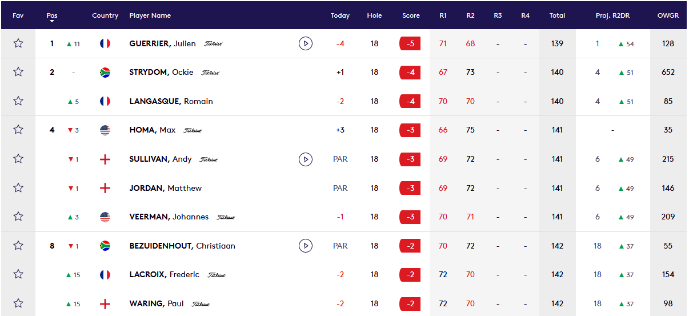Sort by the Today column header
Image resolution: width=689 pixels, height=316 pixels.
pos(340,15)
